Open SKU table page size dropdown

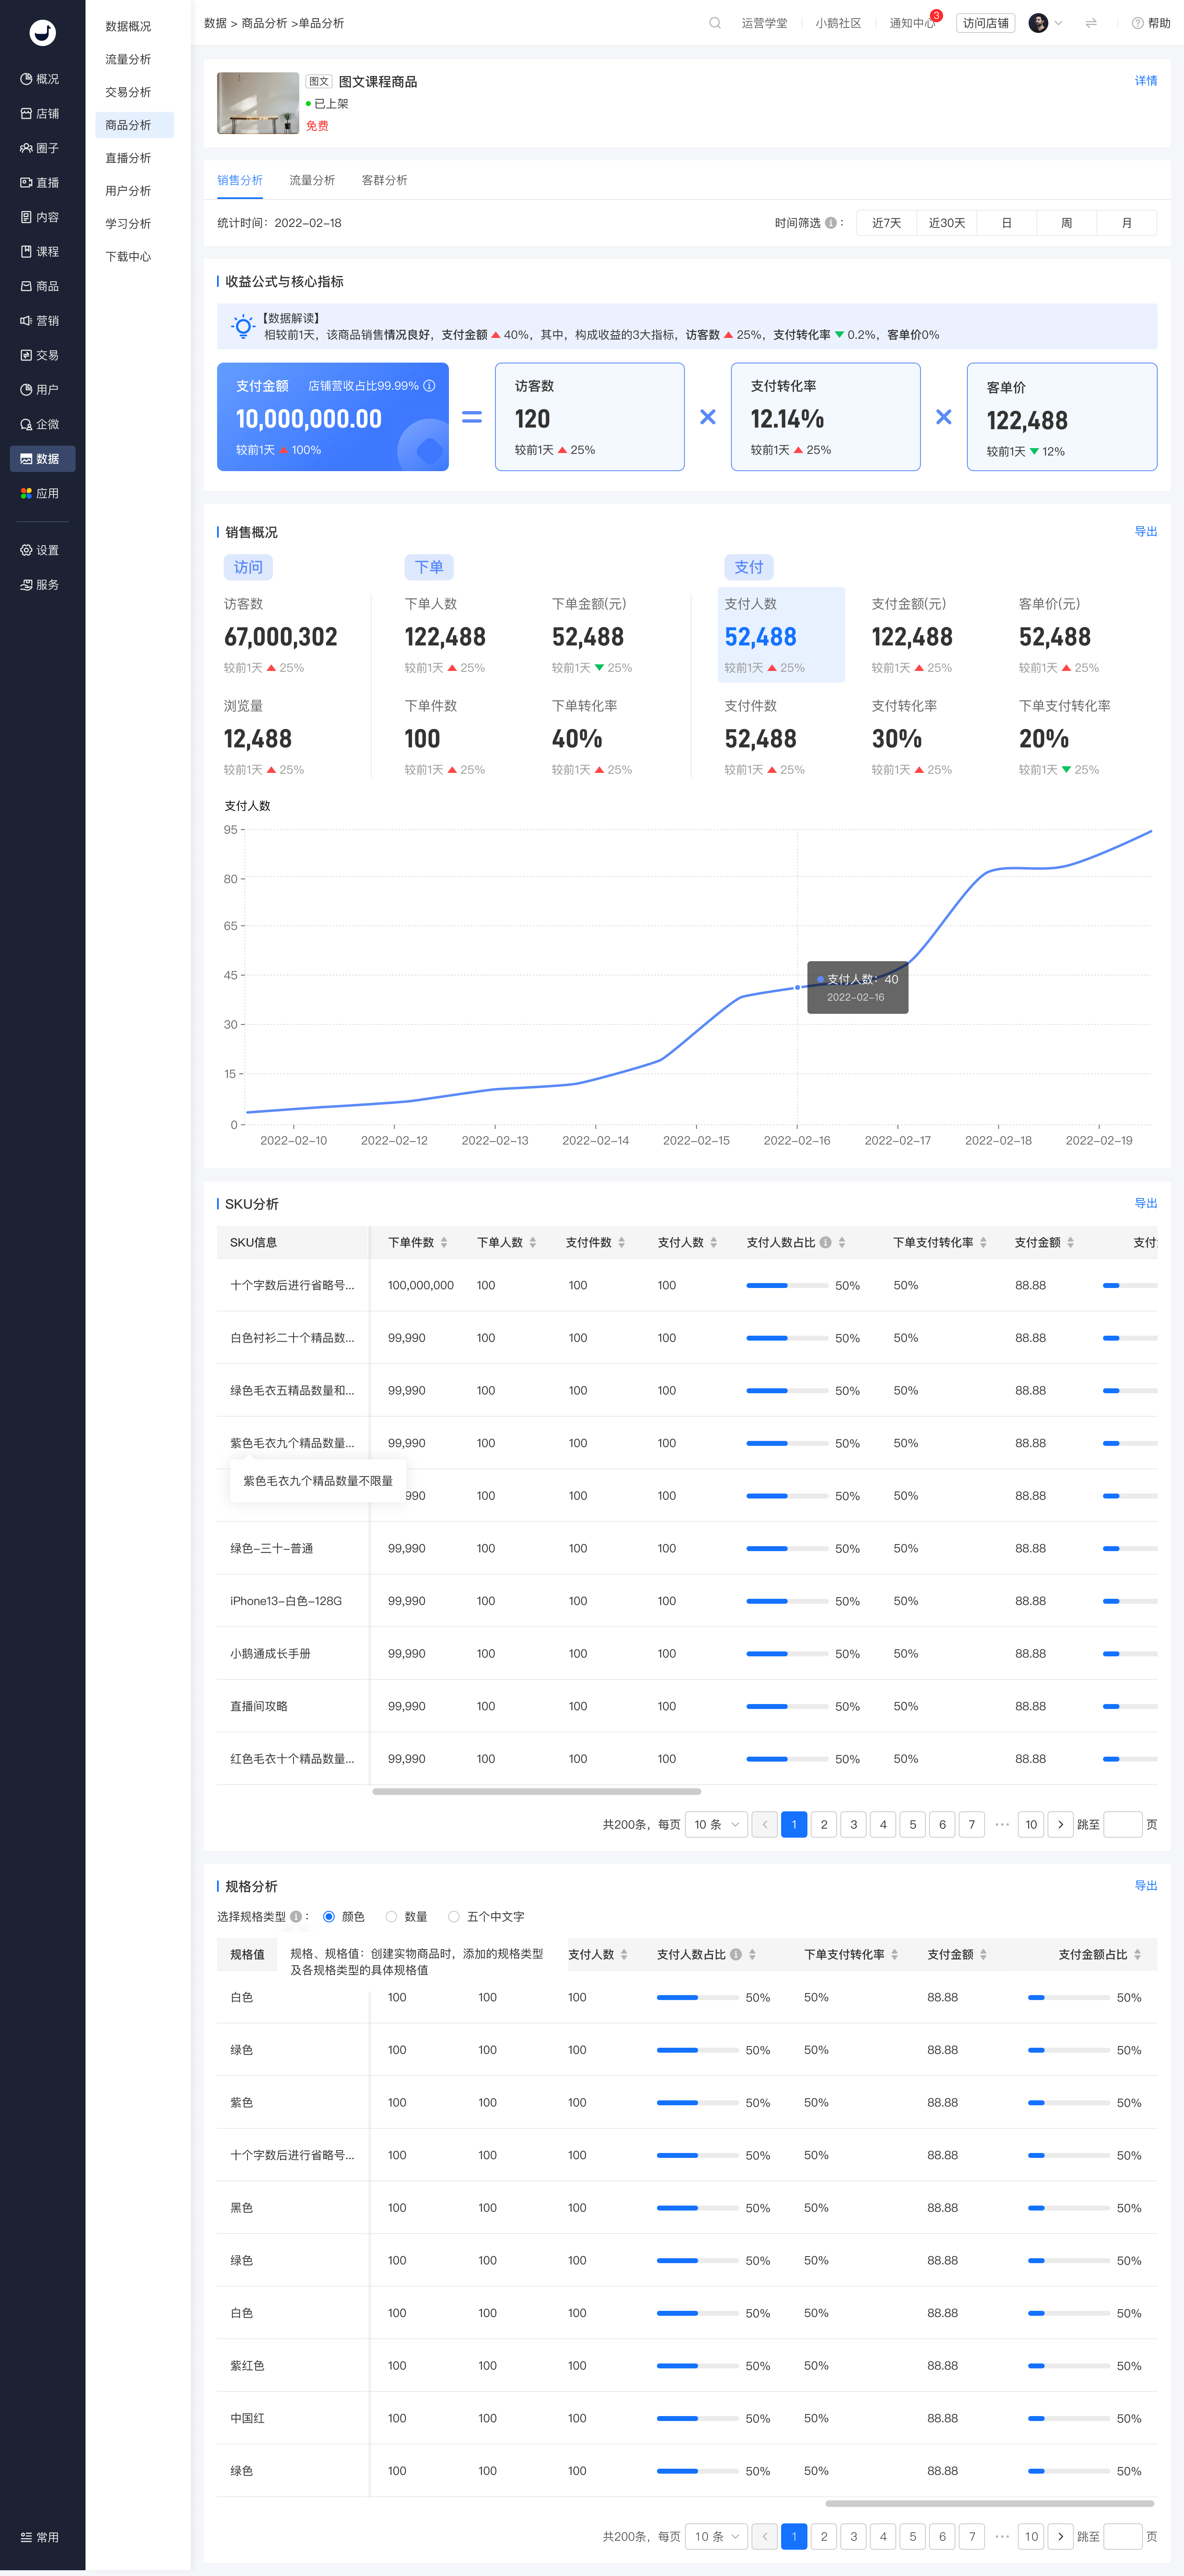(x=717, y=1825)
